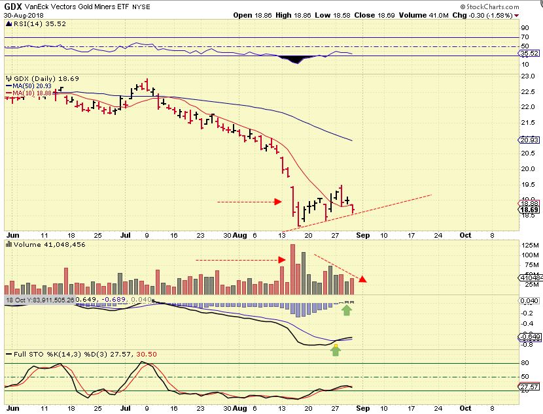Viewport: 543px width, 414px height.
Task: Click the 21.5 price axis label
Action: point(528,123)
